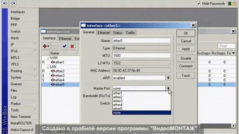This screenshot has width=239, height=134.
Task: Open Queues in the sidebar
Action: (x=16, y=84)
